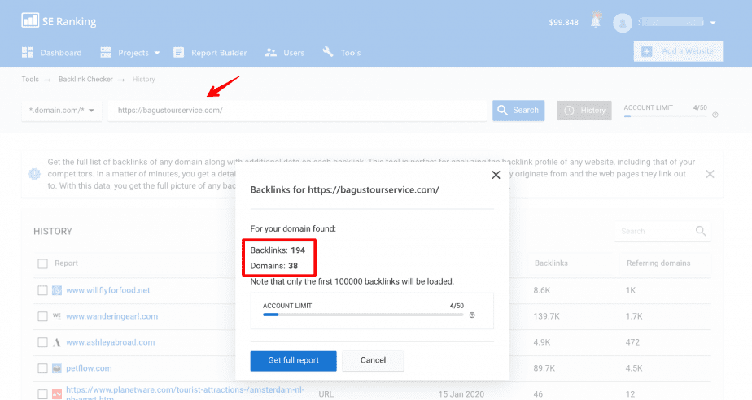Sort by the Backlinks column header
Image resolution: width=752 pixels, height=400 pixels.
coord(551,263)
